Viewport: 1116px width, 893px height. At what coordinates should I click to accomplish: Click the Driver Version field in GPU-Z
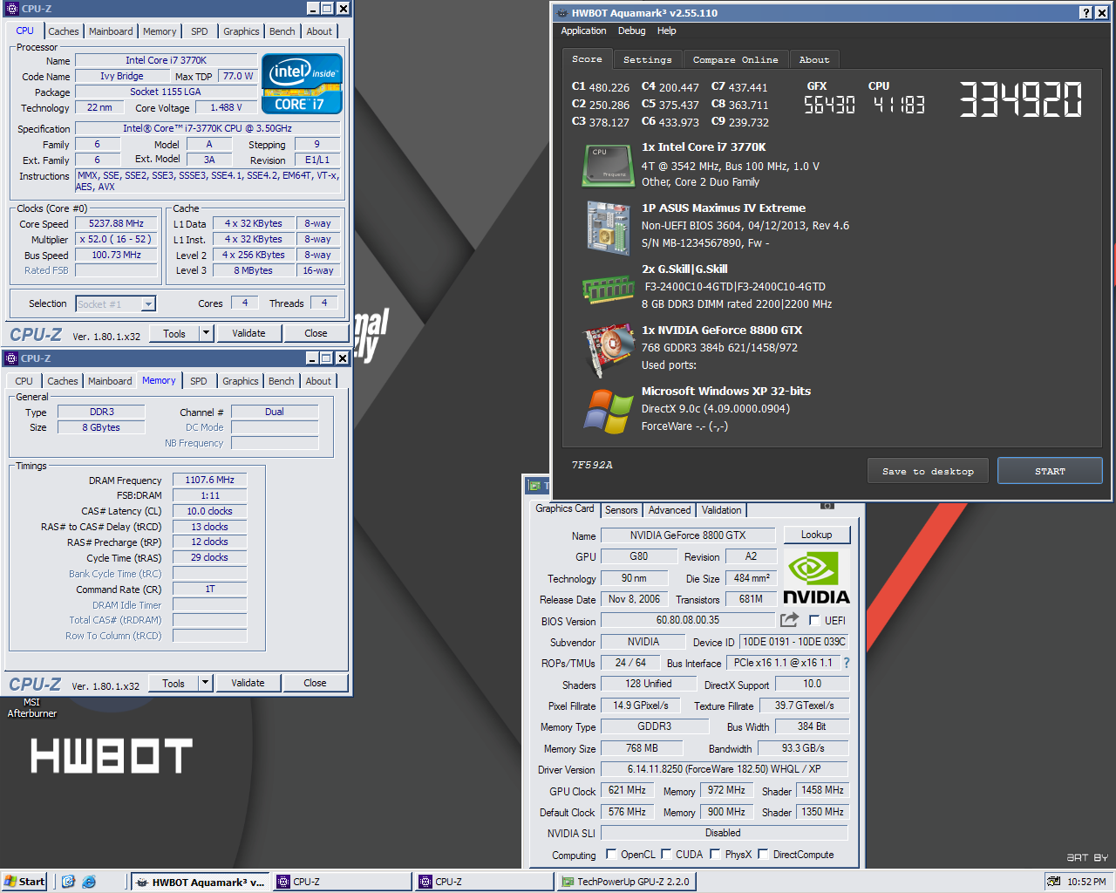pos(724,769)
